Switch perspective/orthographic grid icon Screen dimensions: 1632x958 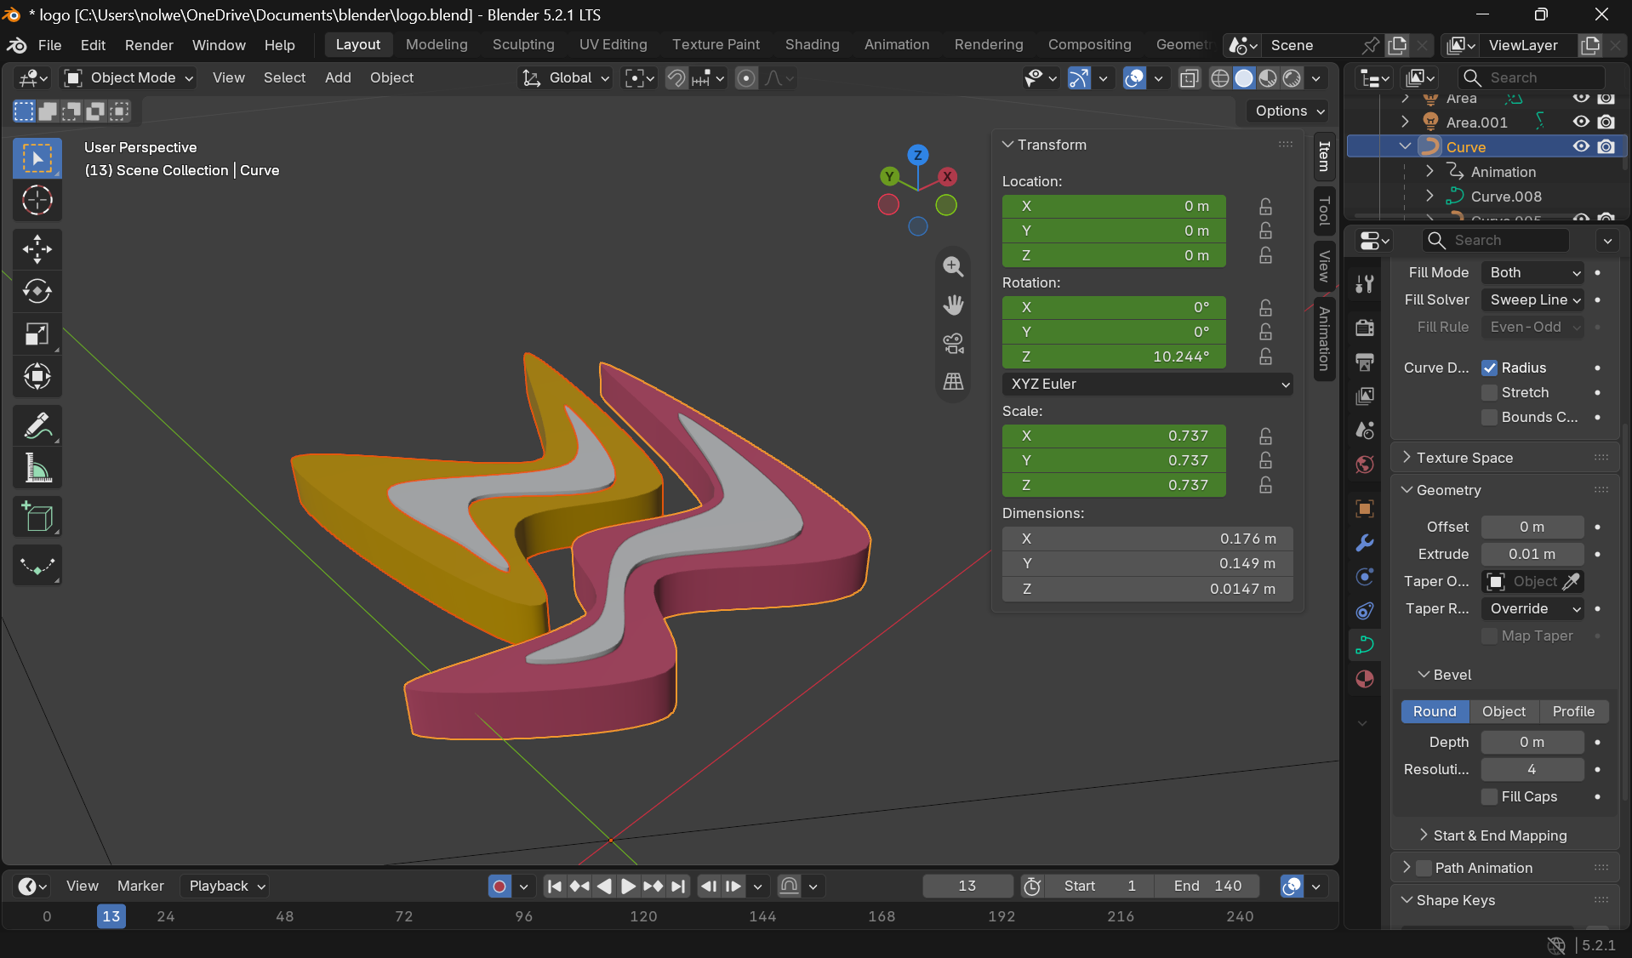point(953,381)
